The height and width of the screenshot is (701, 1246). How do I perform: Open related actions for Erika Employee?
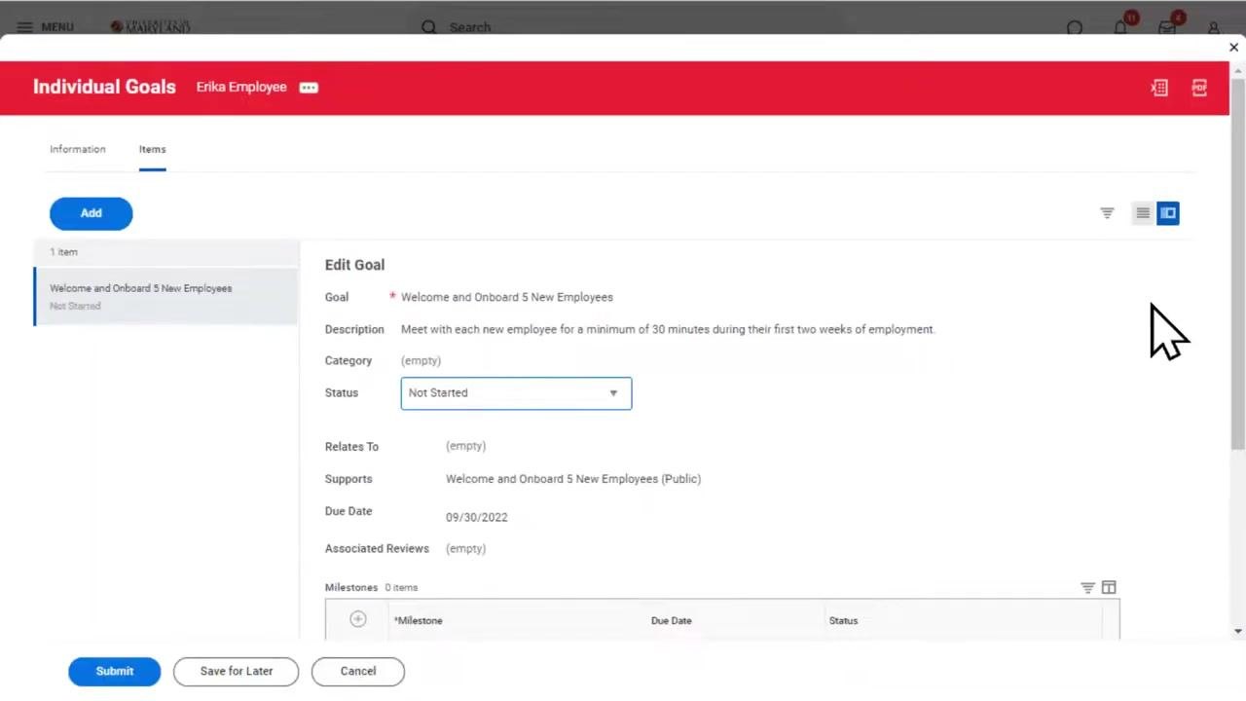tap(309, 88)
